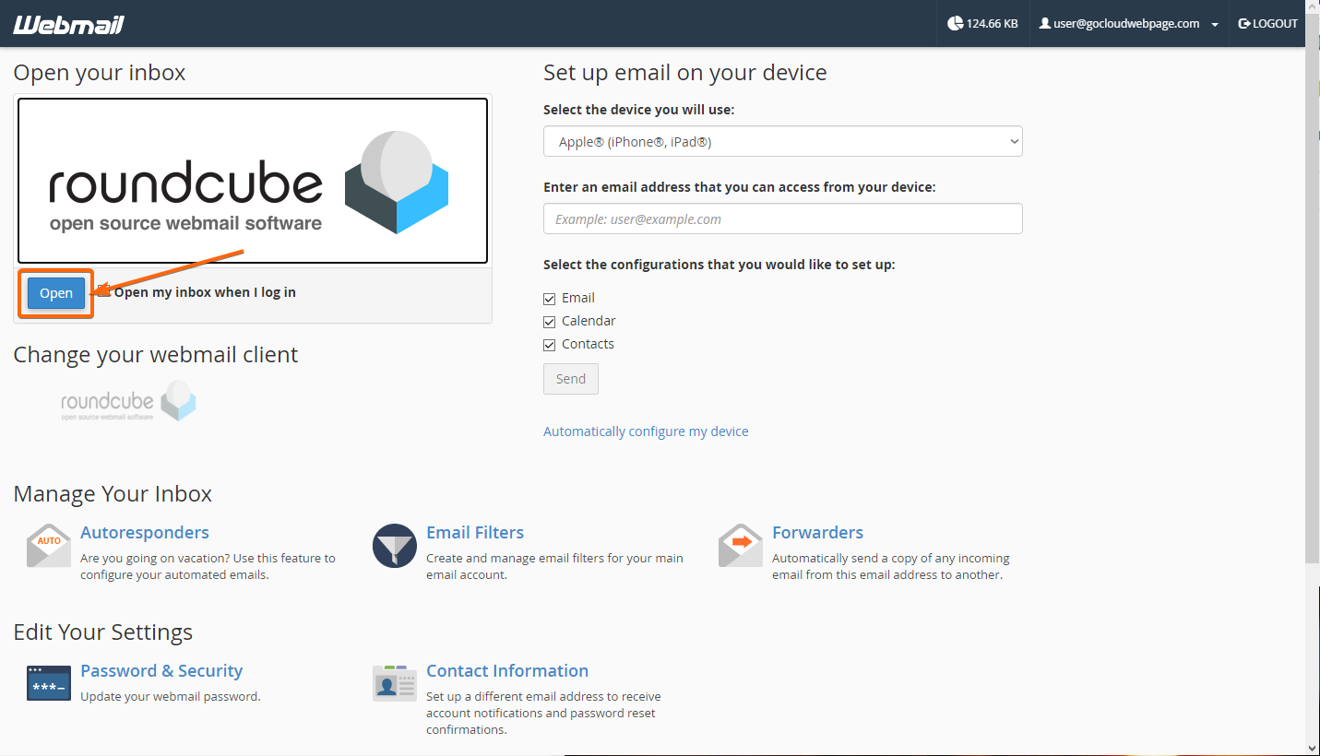Viewport: 1320px width, 756px height.
Task: Click the Password & Security icon
Action: (49, 683)
